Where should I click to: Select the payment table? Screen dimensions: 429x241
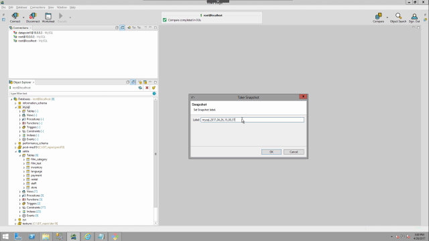pyautogui.click(x=36, y=175)
